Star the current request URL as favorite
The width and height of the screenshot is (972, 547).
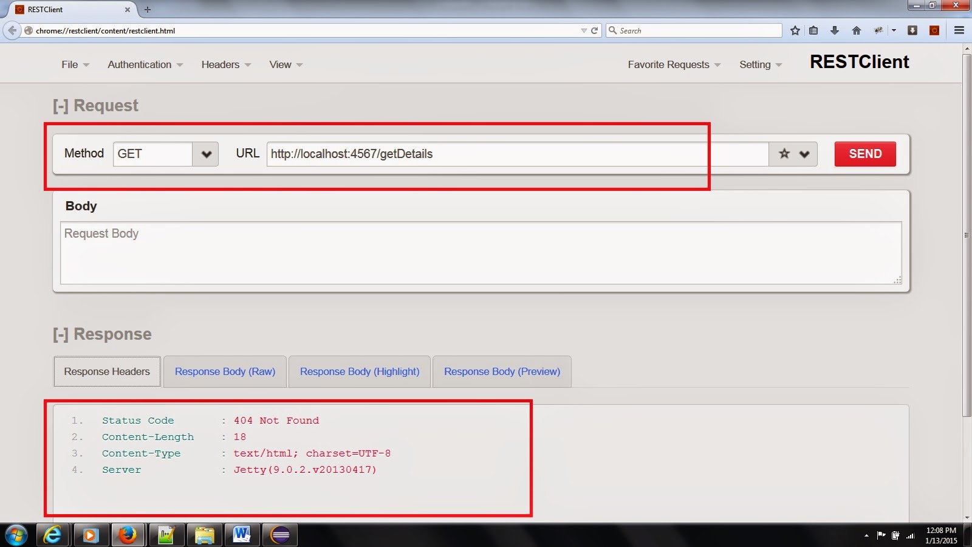(783, 154)
